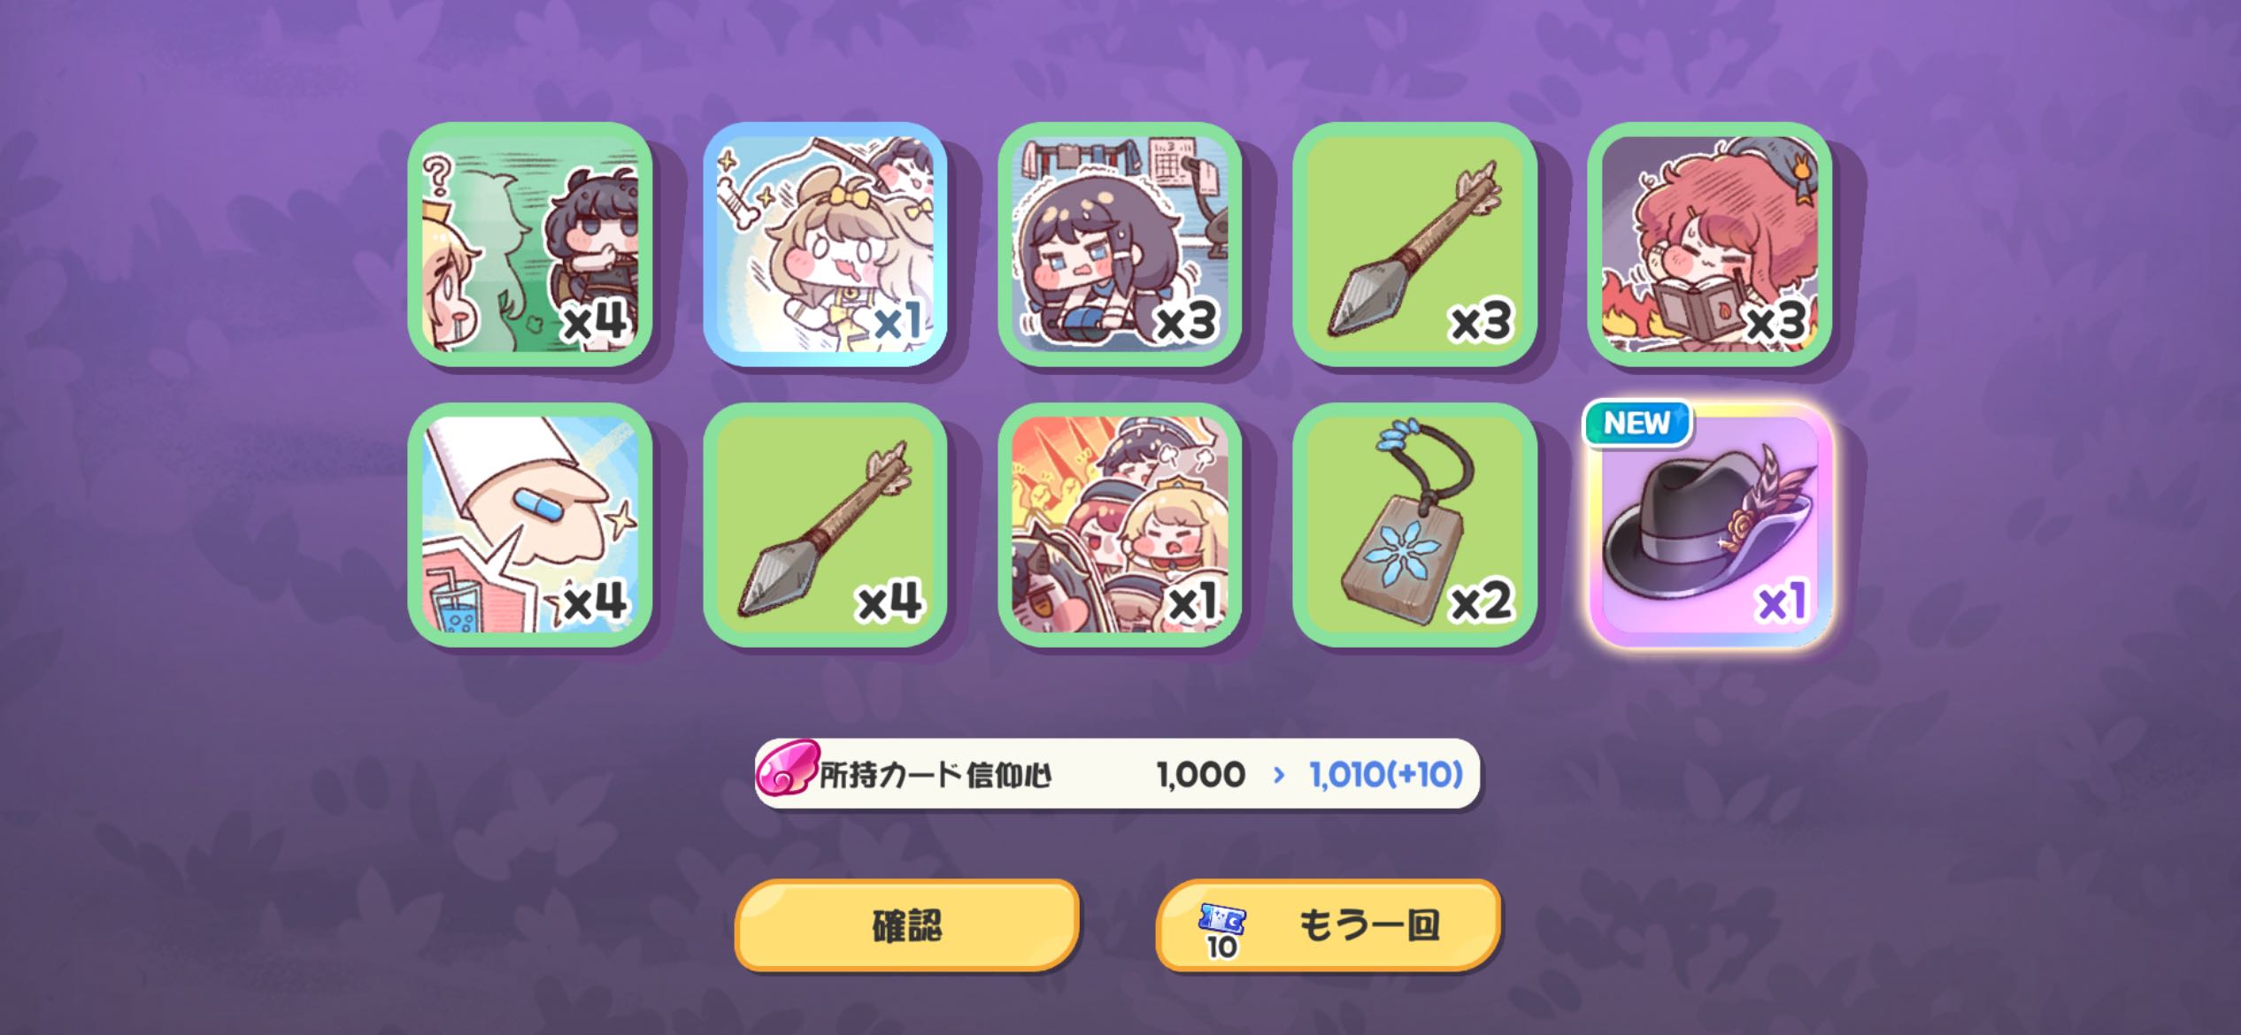Tap the x2 count on the pendant
The width and height of the screenshot is (2241, 1035).
pyautogui.click(x=1482, y=604)
